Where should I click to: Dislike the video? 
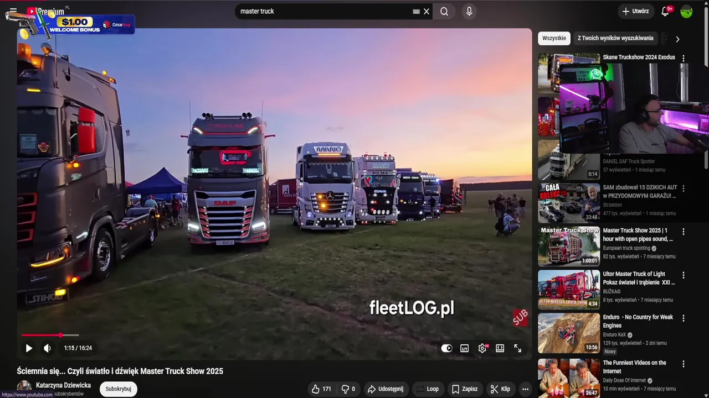coord(348,389)
